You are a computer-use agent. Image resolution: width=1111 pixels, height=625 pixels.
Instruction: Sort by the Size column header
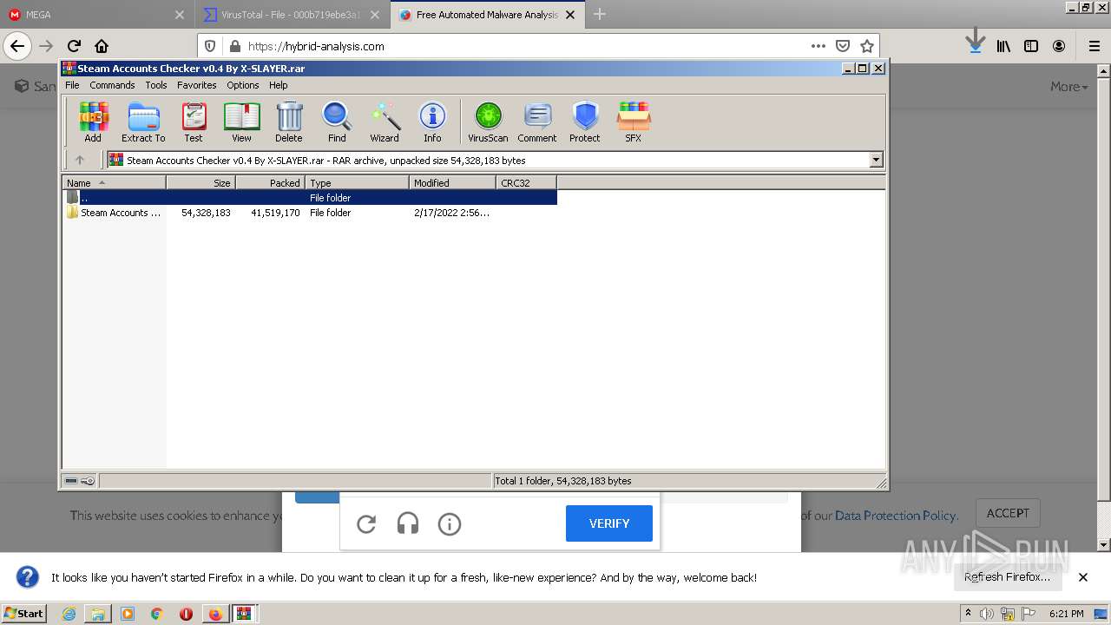(201, 182)
